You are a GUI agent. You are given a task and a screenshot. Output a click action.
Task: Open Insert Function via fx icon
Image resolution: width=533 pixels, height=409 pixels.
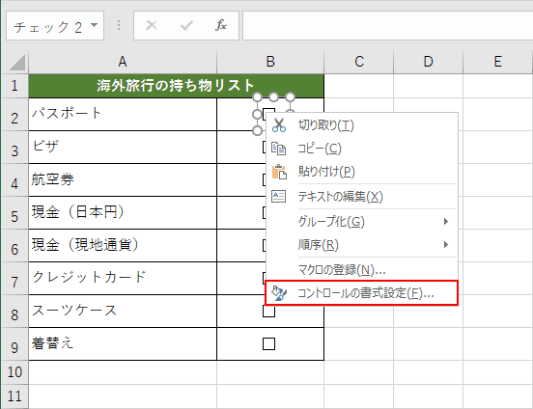(x=221, y=25)
